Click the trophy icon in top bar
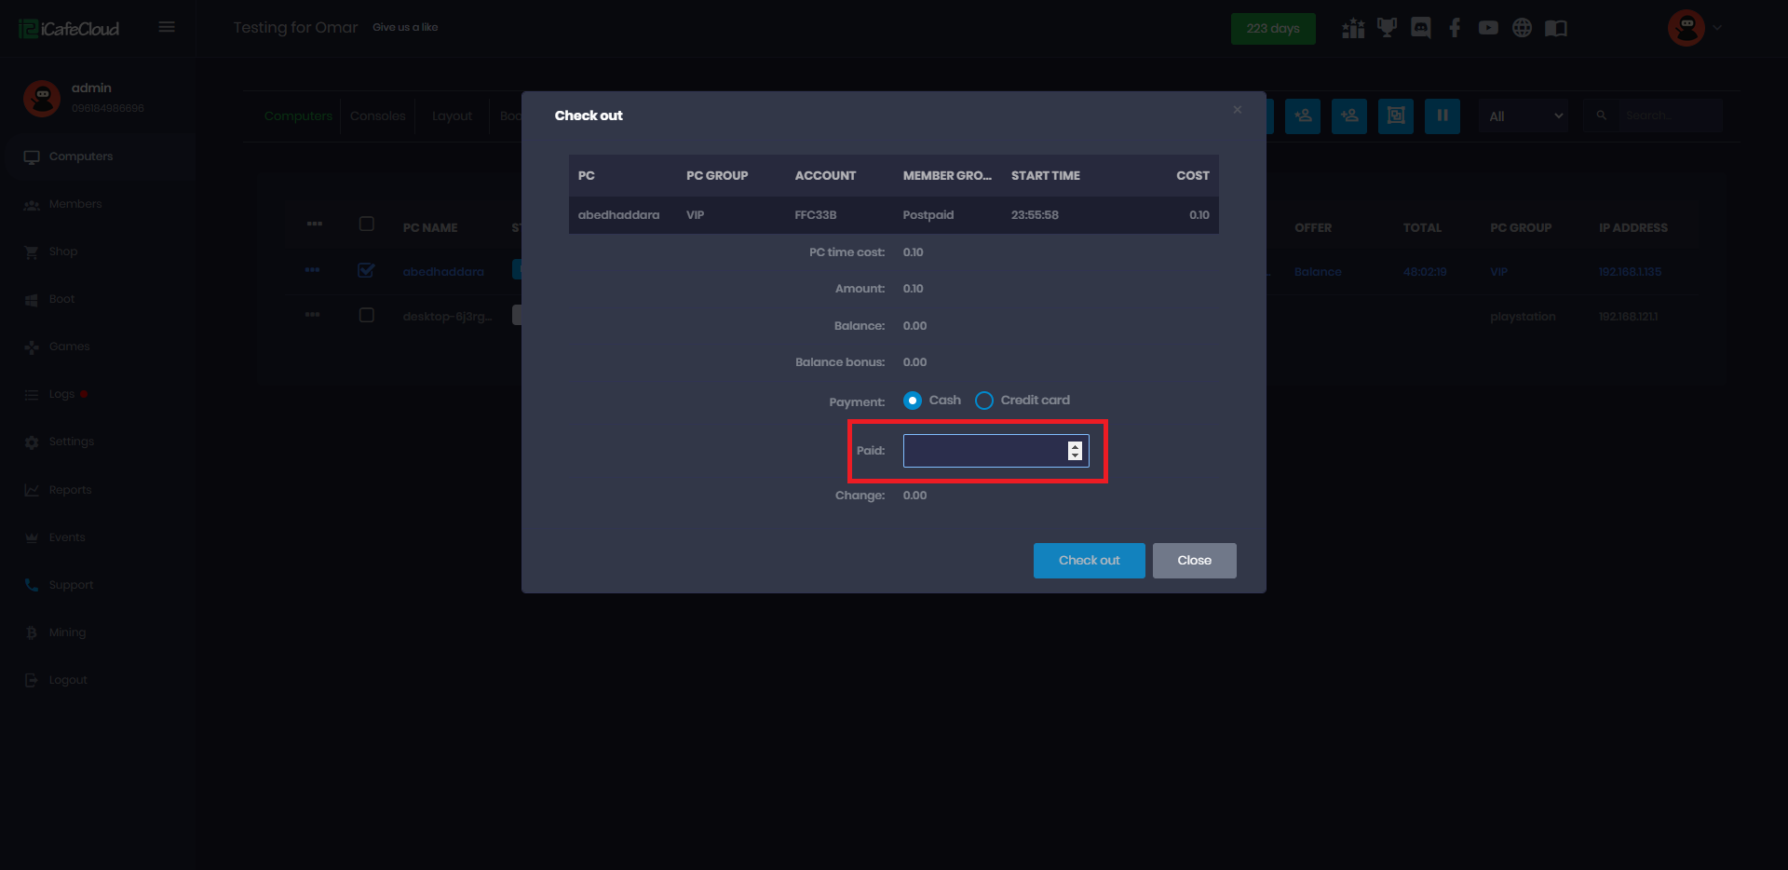1788x870 pixels. point(1387,28)
